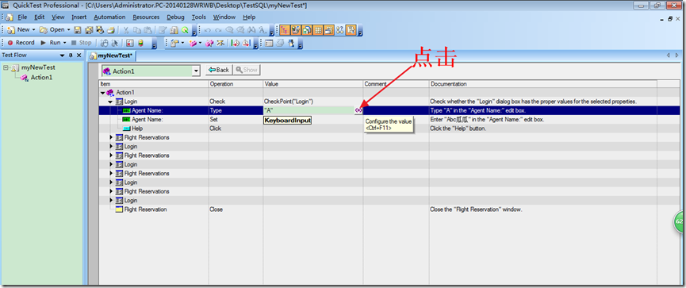Collapse the Action1 node in keyword grid

click(x=103, y=92)
